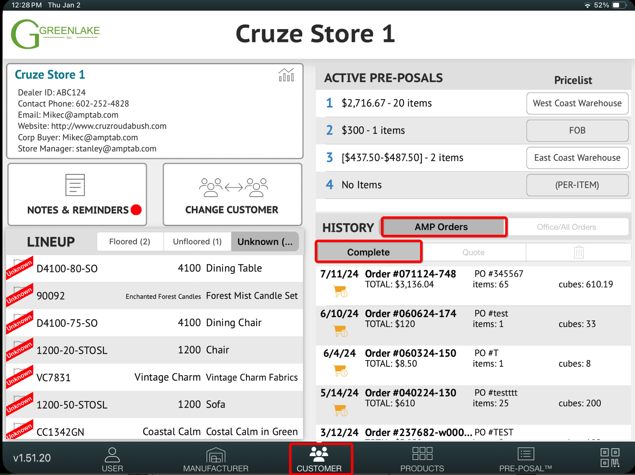635x475 pixels.
Task: Select the Unfloored (1) lineup tab
Action: (197, 242)
